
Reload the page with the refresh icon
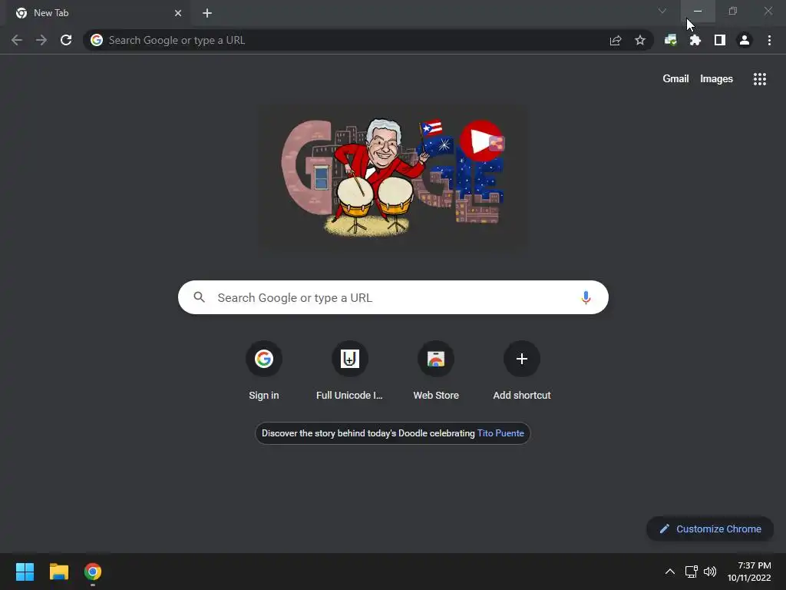pyautogui.click(x=66, y=40)
